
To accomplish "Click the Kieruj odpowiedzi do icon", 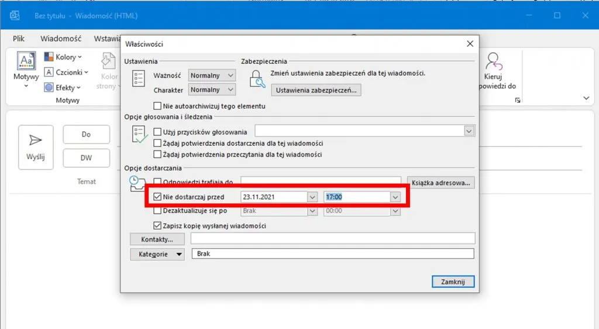I will tap(494, 61).
